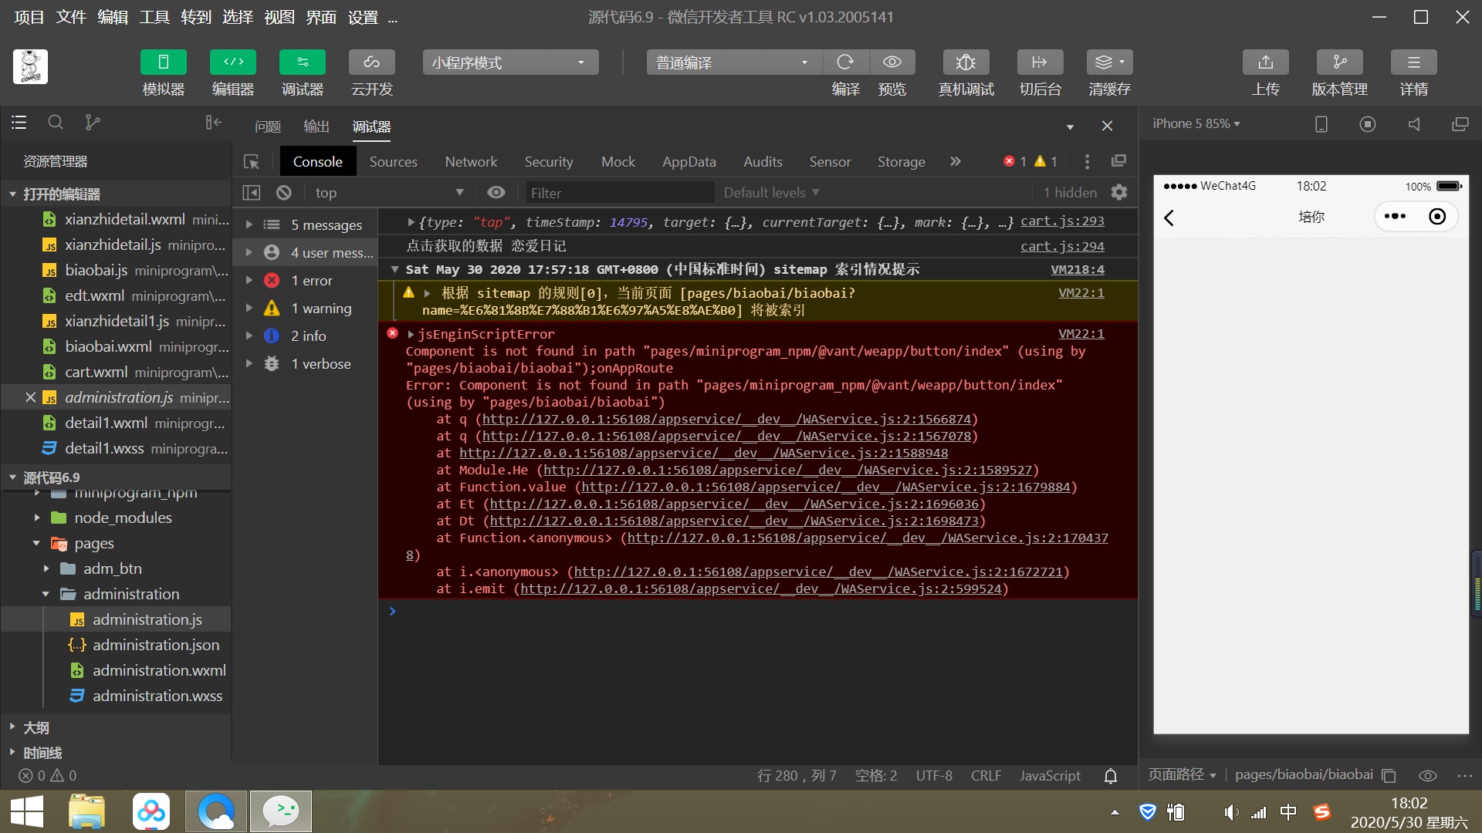This screenshot has height=833, width=1482.
Task: Click the clear console icon
Action: coord(284,193)
